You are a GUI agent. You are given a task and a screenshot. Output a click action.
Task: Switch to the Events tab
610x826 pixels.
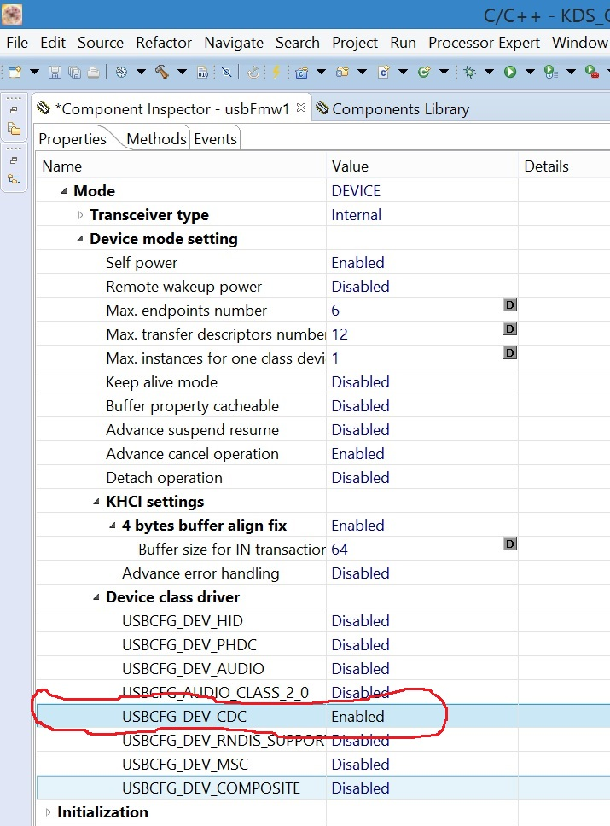(215, 138)
